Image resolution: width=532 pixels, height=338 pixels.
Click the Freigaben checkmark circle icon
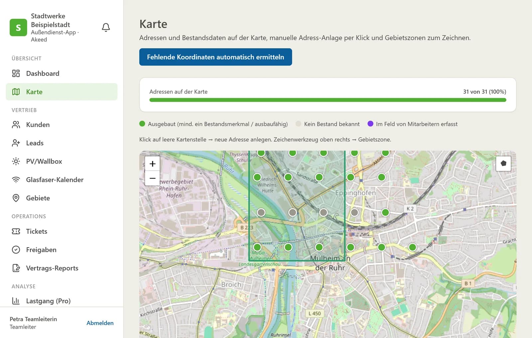[16, 250]
